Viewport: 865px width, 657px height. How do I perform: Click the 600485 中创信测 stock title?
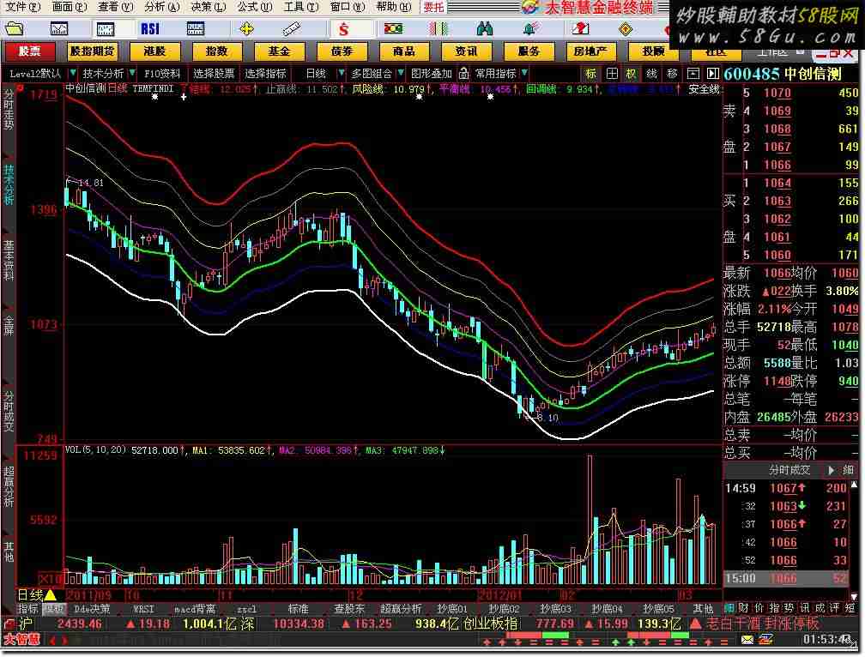click(783, 74)
